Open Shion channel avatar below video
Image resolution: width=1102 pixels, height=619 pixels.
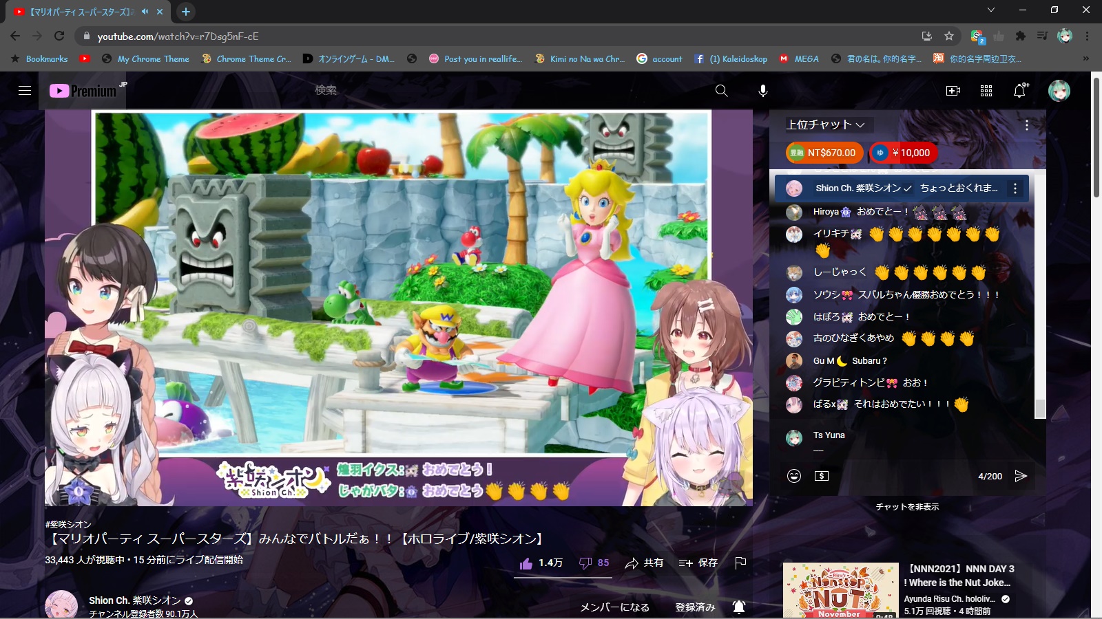coord(61,605)
